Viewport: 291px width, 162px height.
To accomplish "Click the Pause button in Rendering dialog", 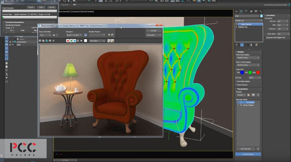I will (x=31, y=7).
